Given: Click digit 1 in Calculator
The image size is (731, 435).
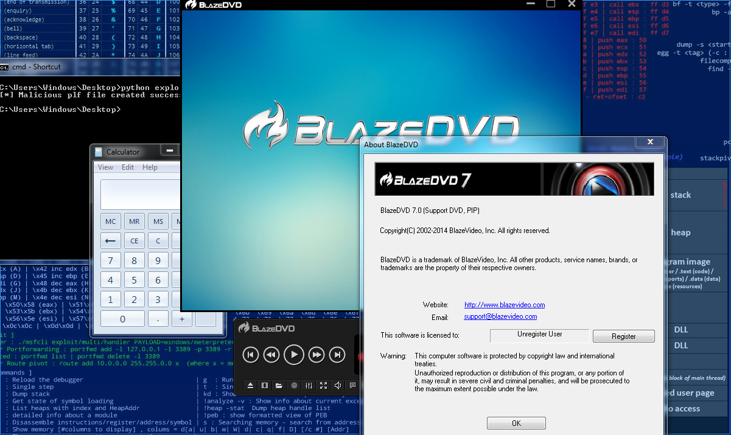Looking at the screenshot, I should point(111,300).
